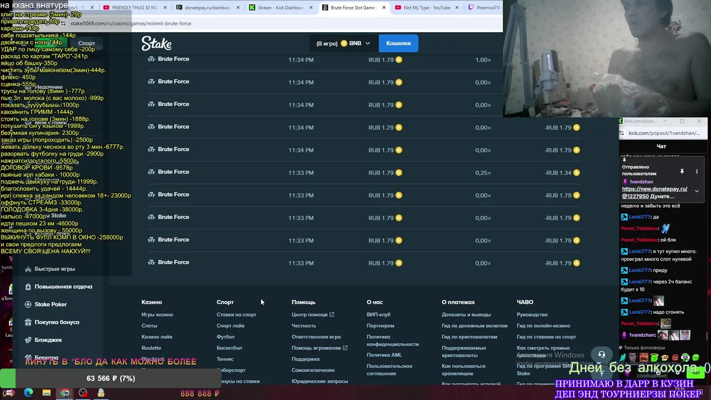Close the Brute Force Slot Game tab

pyautogui.click(x=383, y=8)
